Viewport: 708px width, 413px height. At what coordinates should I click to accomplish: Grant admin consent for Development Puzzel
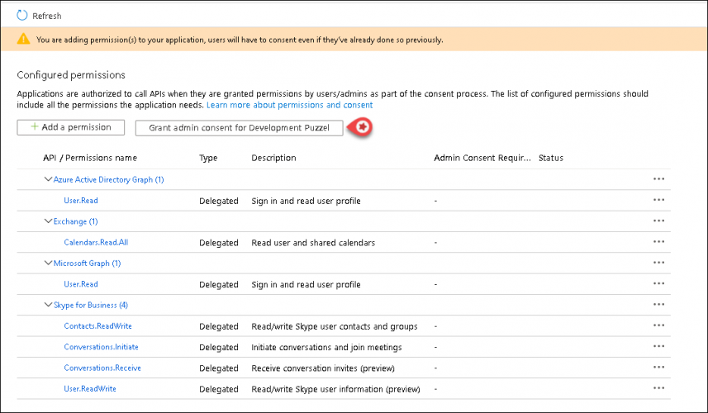tap(239, 128)
